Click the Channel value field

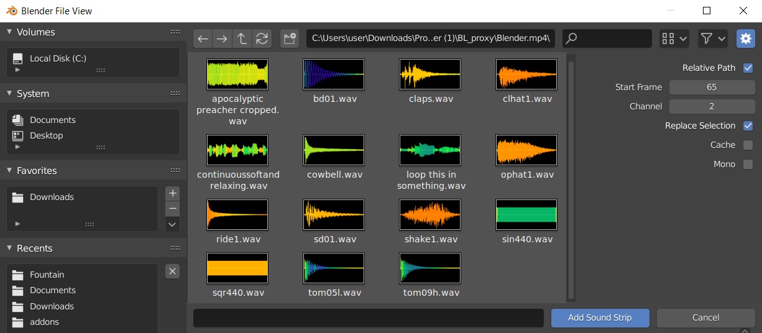(712, 106)
